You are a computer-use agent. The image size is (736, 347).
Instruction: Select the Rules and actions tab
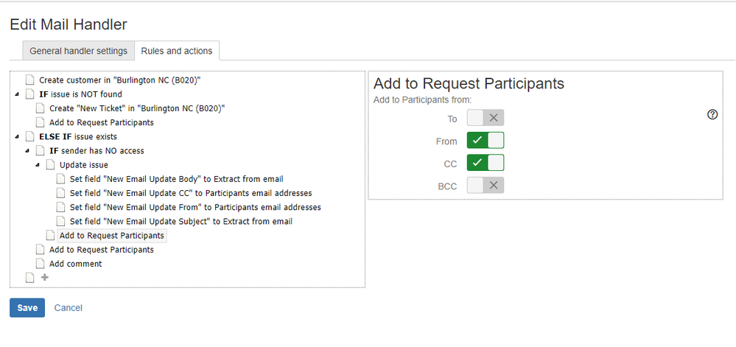[177, 51]
